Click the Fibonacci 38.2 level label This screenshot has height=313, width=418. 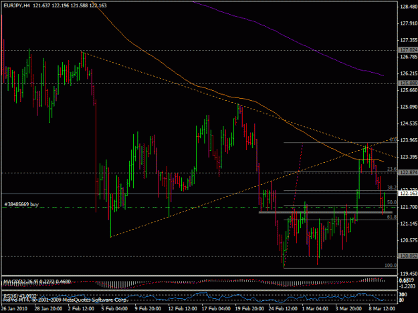tap(392, 188)
